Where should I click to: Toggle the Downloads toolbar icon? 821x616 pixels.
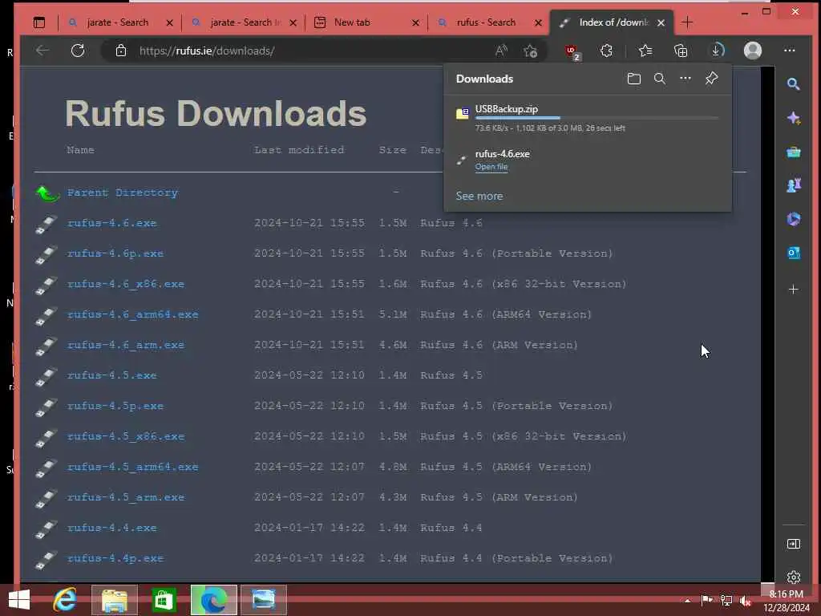[x=717, y=51]
